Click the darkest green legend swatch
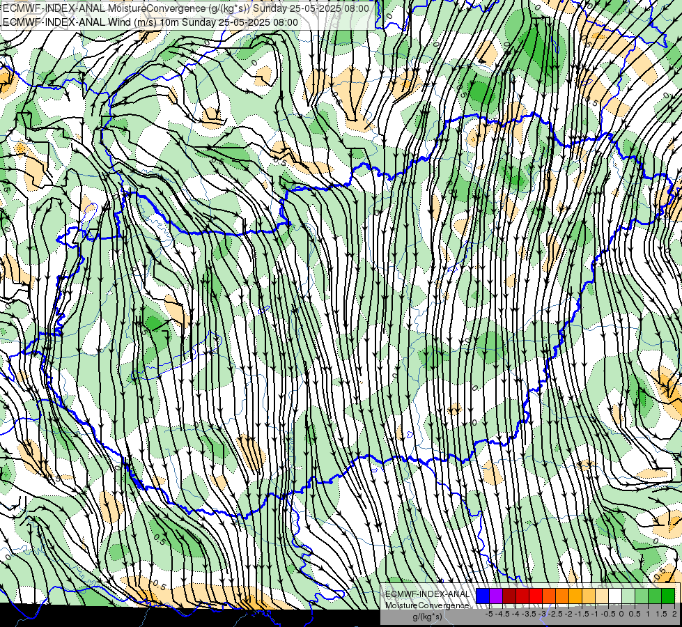The image size is (682, 627). [x=668, y=596]
